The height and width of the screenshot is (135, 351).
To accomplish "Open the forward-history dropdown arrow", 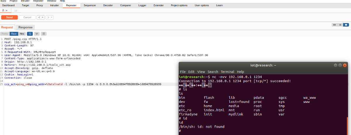I will coord(52,17).
